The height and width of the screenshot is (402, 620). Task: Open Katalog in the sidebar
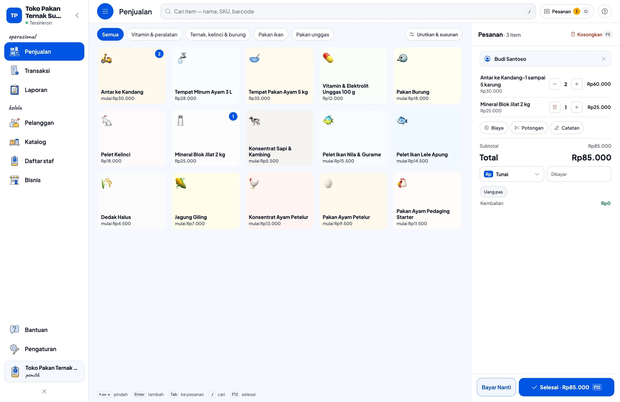coord(44,142)
